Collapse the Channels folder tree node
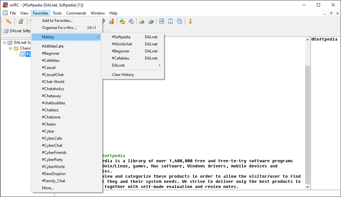This screenshot has height=197, width=341. point(10,48)
